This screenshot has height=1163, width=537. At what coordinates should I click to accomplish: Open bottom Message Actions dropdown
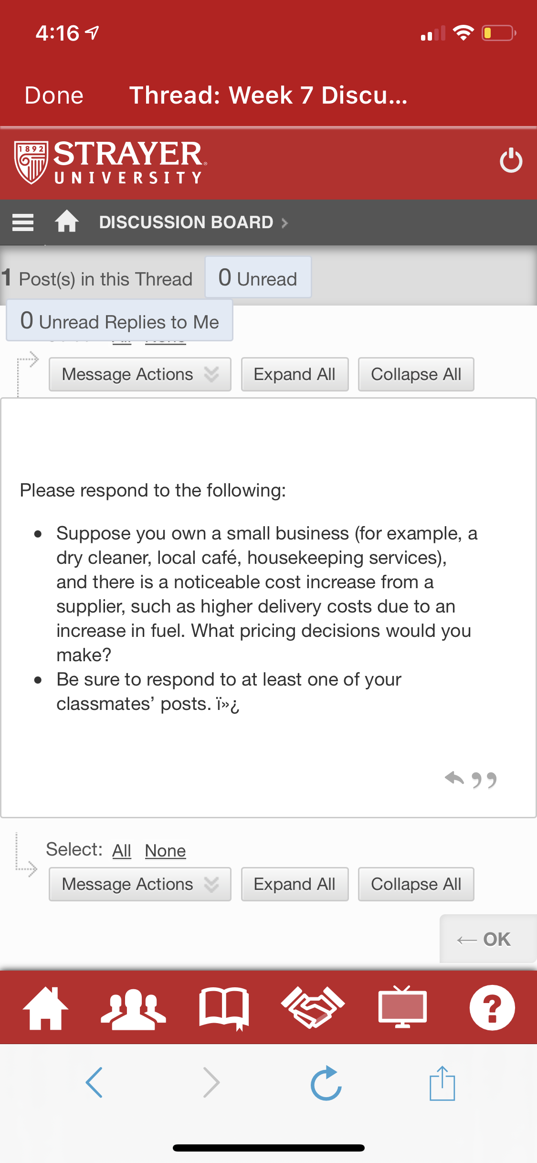click(x=140, y=884)
